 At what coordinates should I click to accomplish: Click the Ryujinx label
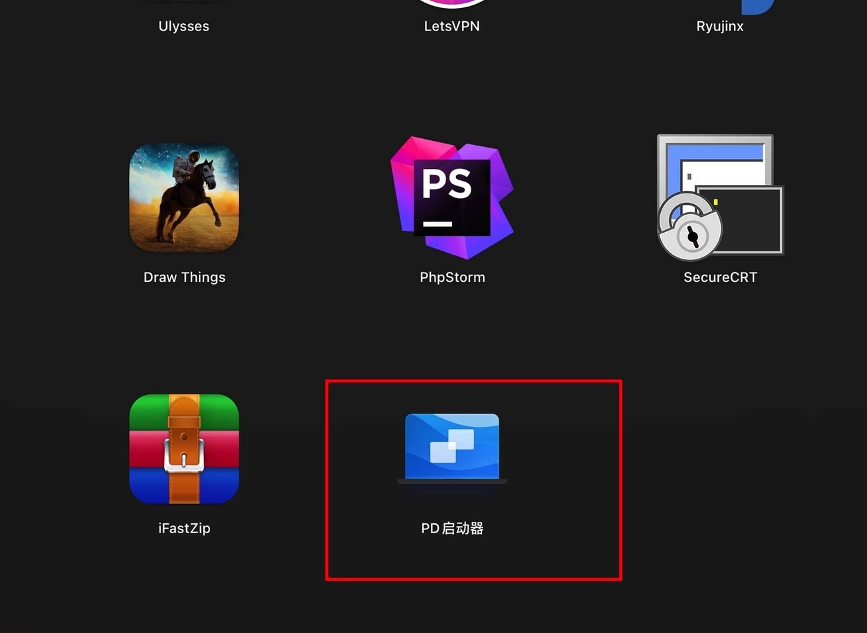[x=720, y=27]
